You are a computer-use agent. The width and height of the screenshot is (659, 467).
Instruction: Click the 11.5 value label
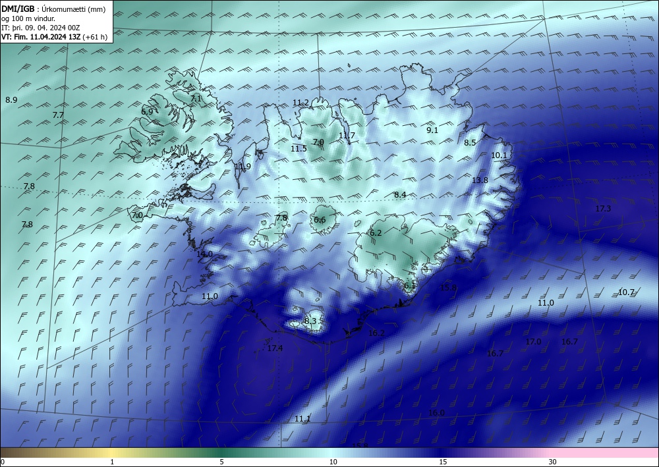pyautogui.click(x=299, y=148)
